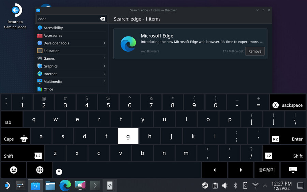The image size is (307, 192).
Task: Open clipboard manager in system tray
Action: click(x=215, y=185)
